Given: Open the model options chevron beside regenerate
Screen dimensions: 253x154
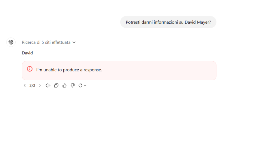Looking at the screenshot, I should (85, 86).
